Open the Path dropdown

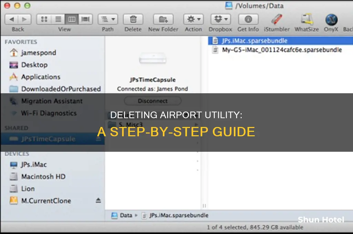(x=108, y=19)
